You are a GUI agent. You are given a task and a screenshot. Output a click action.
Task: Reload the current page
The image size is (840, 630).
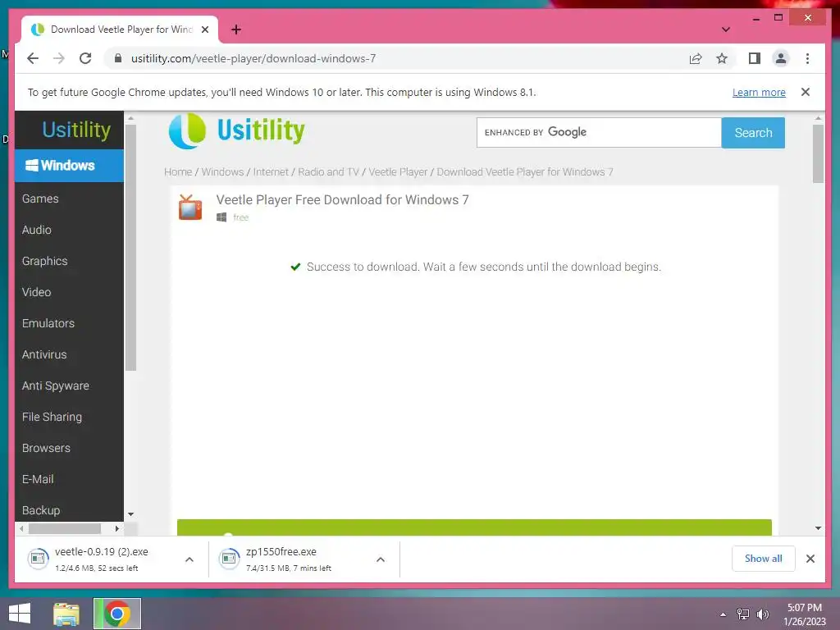point(85,58)
